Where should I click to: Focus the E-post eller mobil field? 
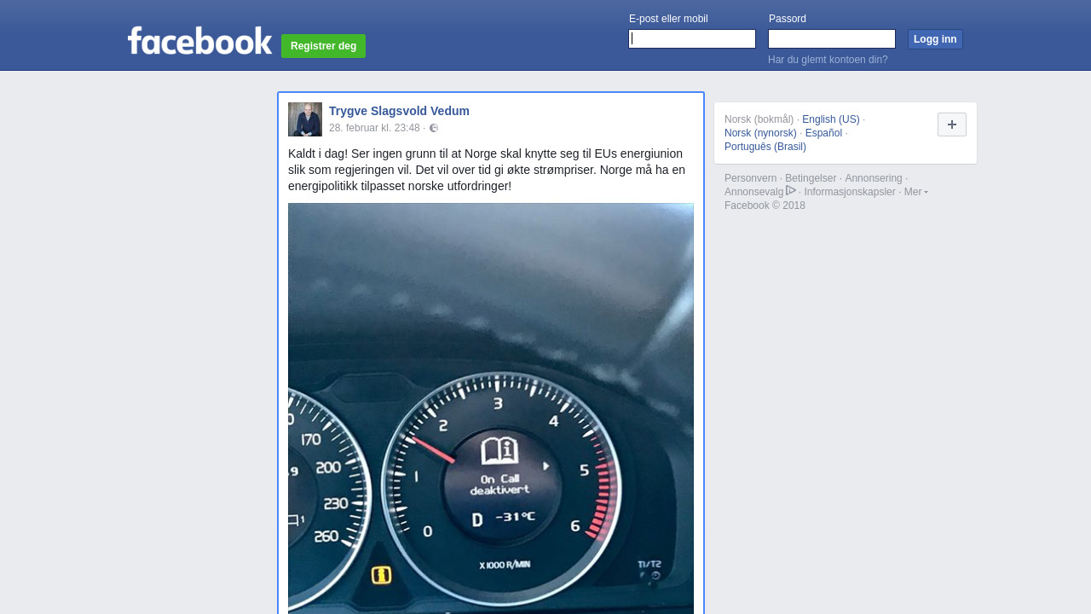[692, 39]
